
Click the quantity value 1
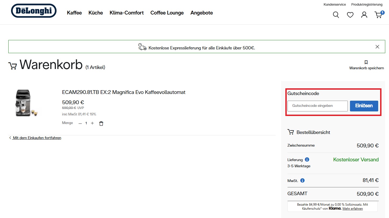pos(86,123)
